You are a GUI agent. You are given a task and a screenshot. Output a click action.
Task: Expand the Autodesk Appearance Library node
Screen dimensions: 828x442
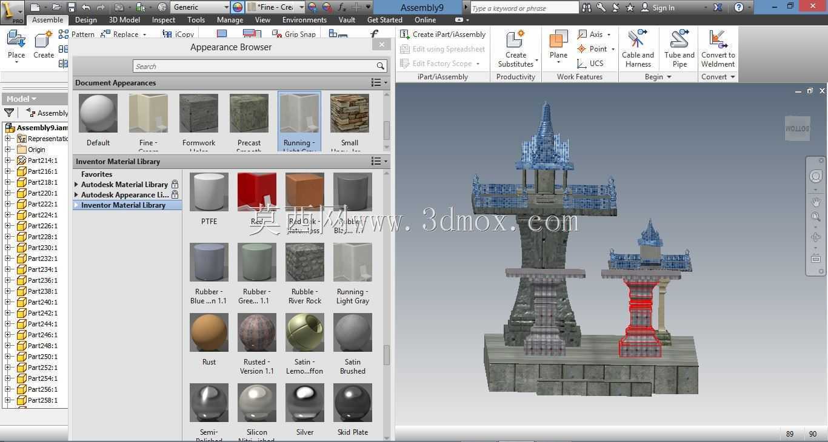point(76,195)
